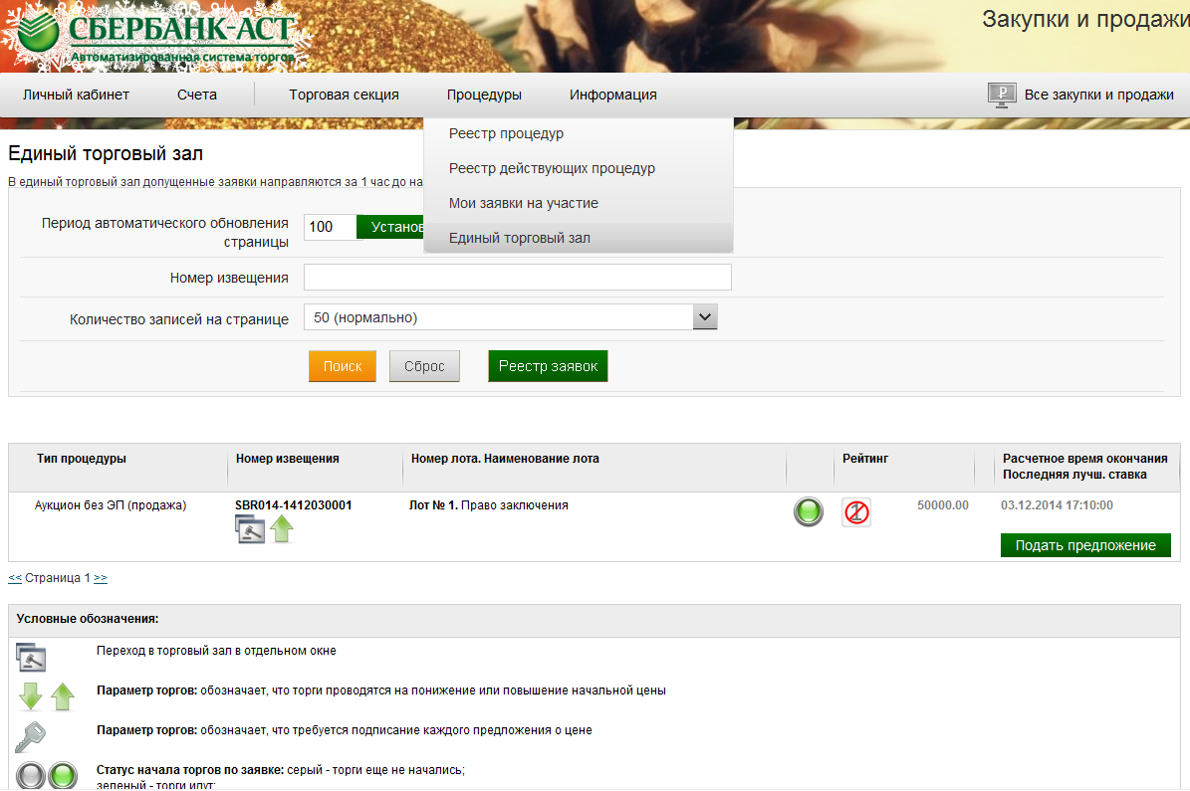Click the green status light in auction row
1190x791 pixels.
(x=809, y=512)
